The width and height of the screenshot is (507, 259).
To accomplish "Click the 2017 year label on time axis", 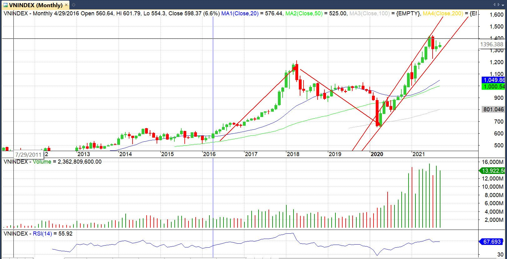I will 251,154.
